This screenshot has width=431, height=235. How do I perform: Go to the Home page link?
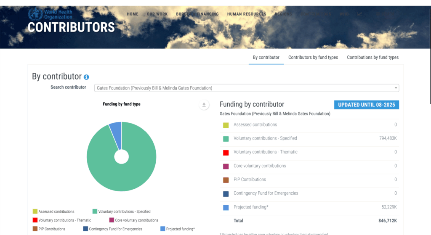pos(133,14)
